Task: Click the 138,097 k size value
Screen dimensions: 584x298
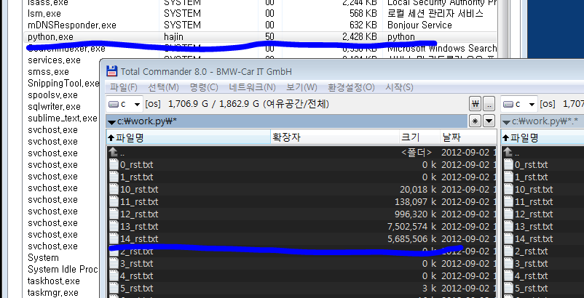Action: (x=415, y=202)
